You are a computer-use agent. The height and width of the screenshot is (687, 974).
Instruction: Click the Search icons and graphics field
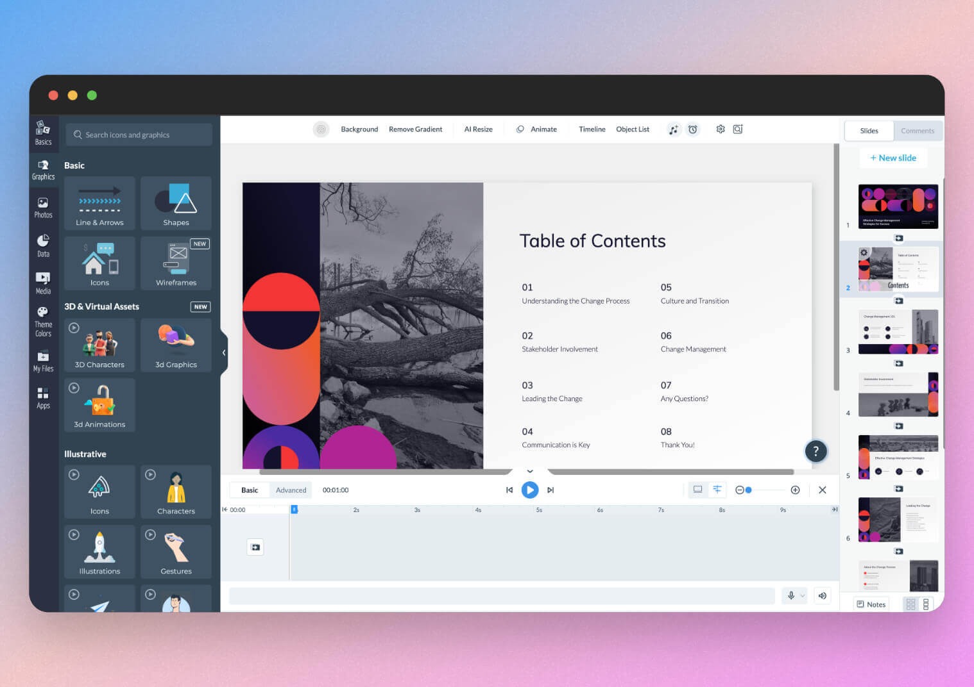[139, 135]
